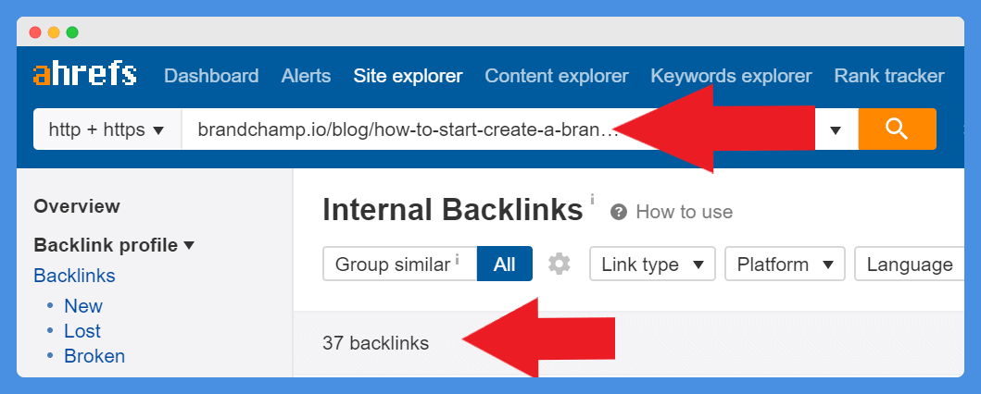Open the search mode dropdown arrow
The width and height of the screenshot is (981, 394).
836,130
